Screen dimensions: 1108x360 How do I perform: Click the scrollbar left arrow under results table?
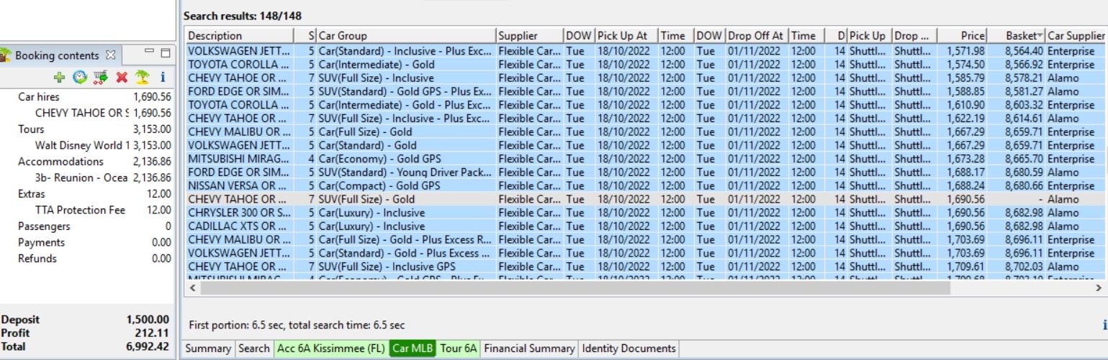tap(192, 287)
